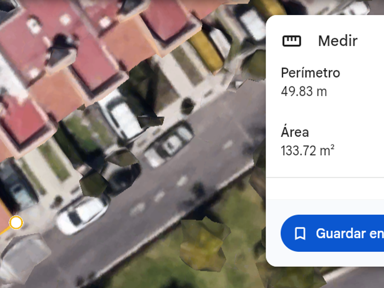Click the yellow structure between the houses
The image size is (384, 288).
pos(206,51)
